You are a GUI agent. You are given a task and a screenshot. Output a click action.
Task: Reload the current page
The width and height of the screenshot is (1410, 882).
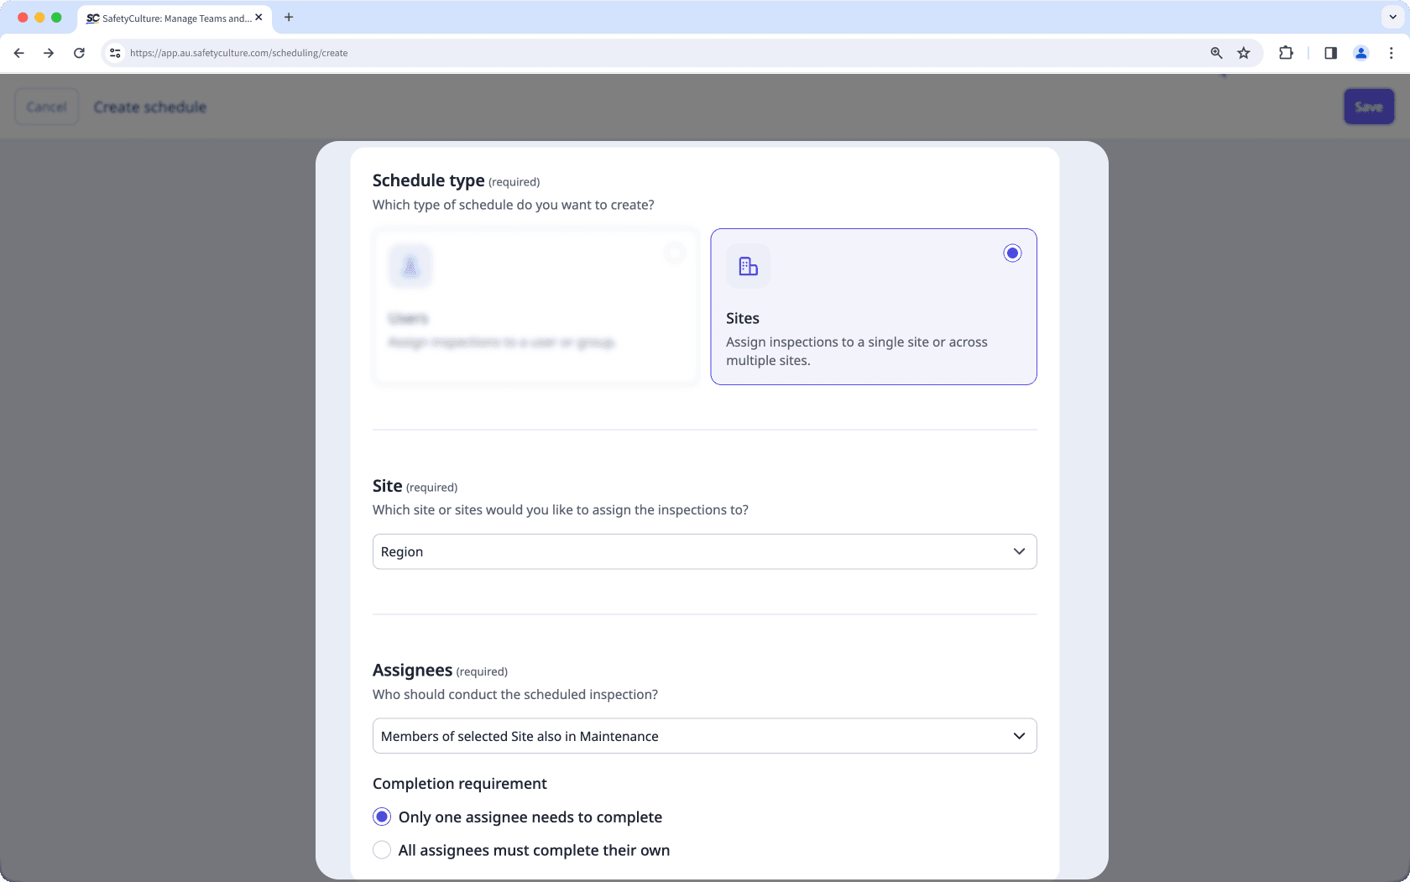tap(79, 52)
